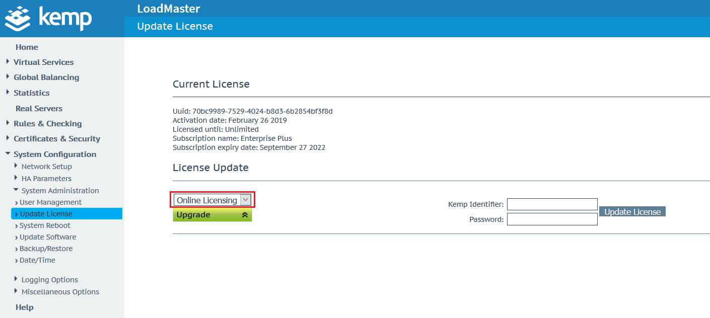Open Date/Time settings
Screen dimensions: 710x318
tap(37, 260)
